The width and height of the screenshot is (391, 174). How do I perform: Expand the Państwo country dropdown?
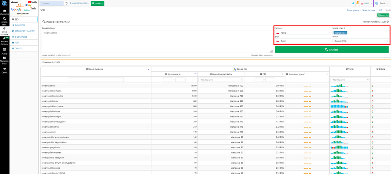point(303,32)
